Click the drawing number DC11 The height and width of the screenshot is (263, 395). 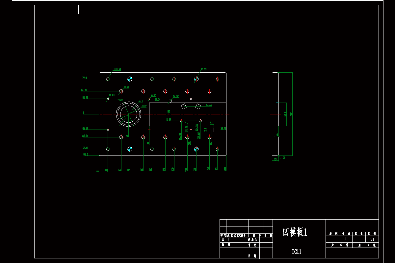tap(297, 252)
